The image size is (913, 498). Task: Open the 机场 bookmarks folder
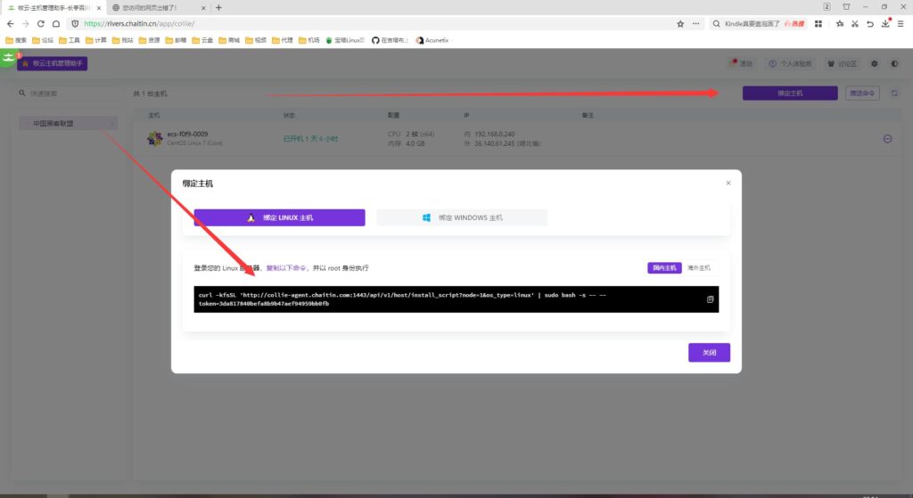[x=309, y=40]
